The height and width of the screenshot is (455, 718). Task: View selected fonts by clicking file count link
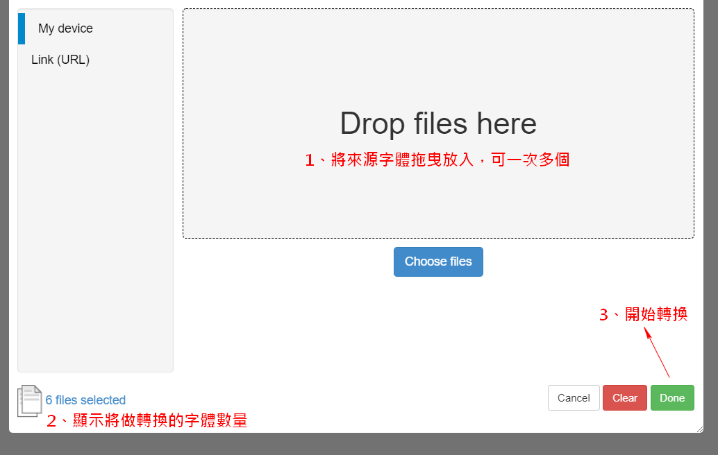(85, 400)
